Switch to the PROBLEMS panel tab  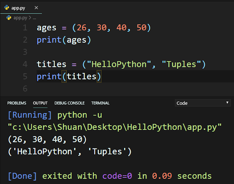pyautogui.click(x=17, y=103)
